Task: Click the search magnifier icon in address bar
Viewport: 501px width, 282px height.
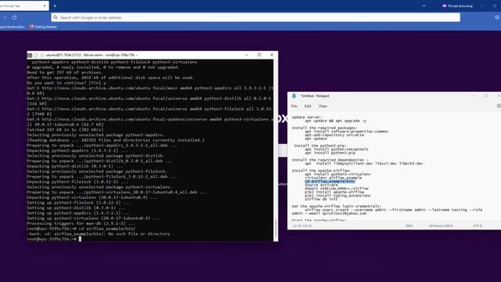Action: point(56,17)
